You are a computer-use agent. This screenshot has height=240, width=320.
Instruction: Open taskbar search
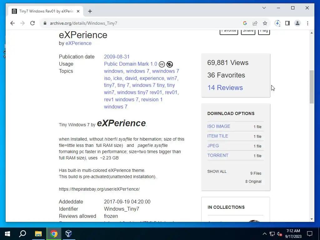coord(22,234)
